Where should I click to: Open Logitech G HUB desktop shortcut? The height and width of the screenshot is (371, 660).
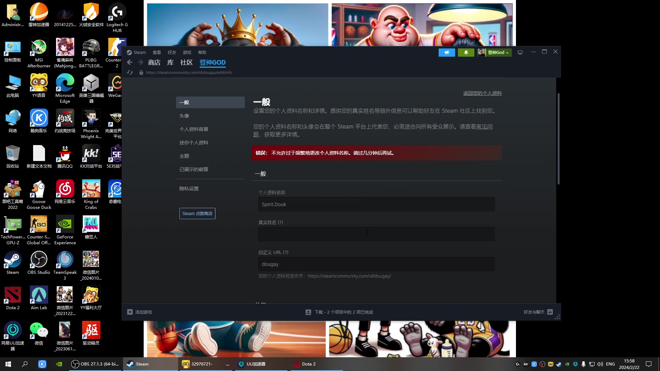117,18
